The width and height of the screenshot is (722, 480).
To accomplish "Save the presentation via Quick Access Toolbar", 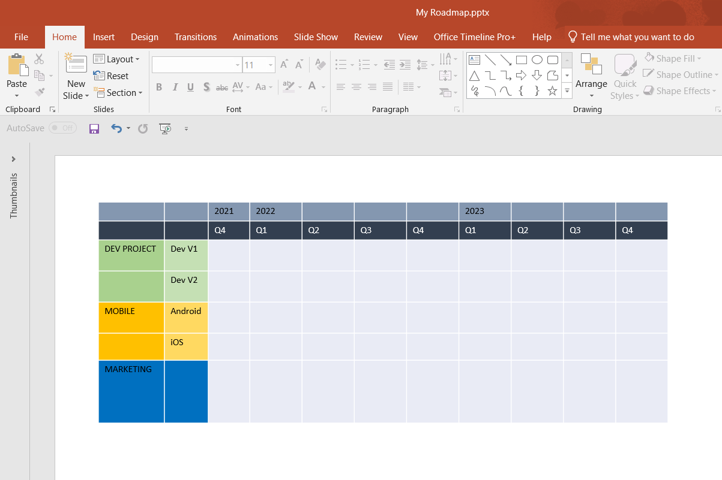I will pyautogui.click(x=94, y=128).
